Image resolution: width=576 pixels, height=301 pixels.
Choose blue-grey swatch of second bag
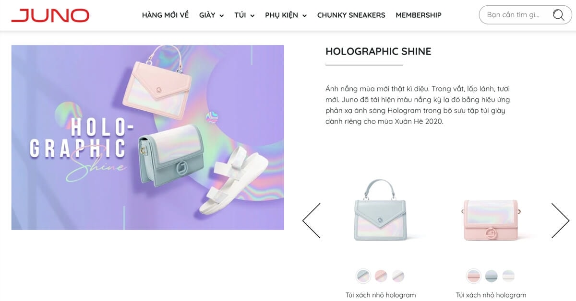491,276
